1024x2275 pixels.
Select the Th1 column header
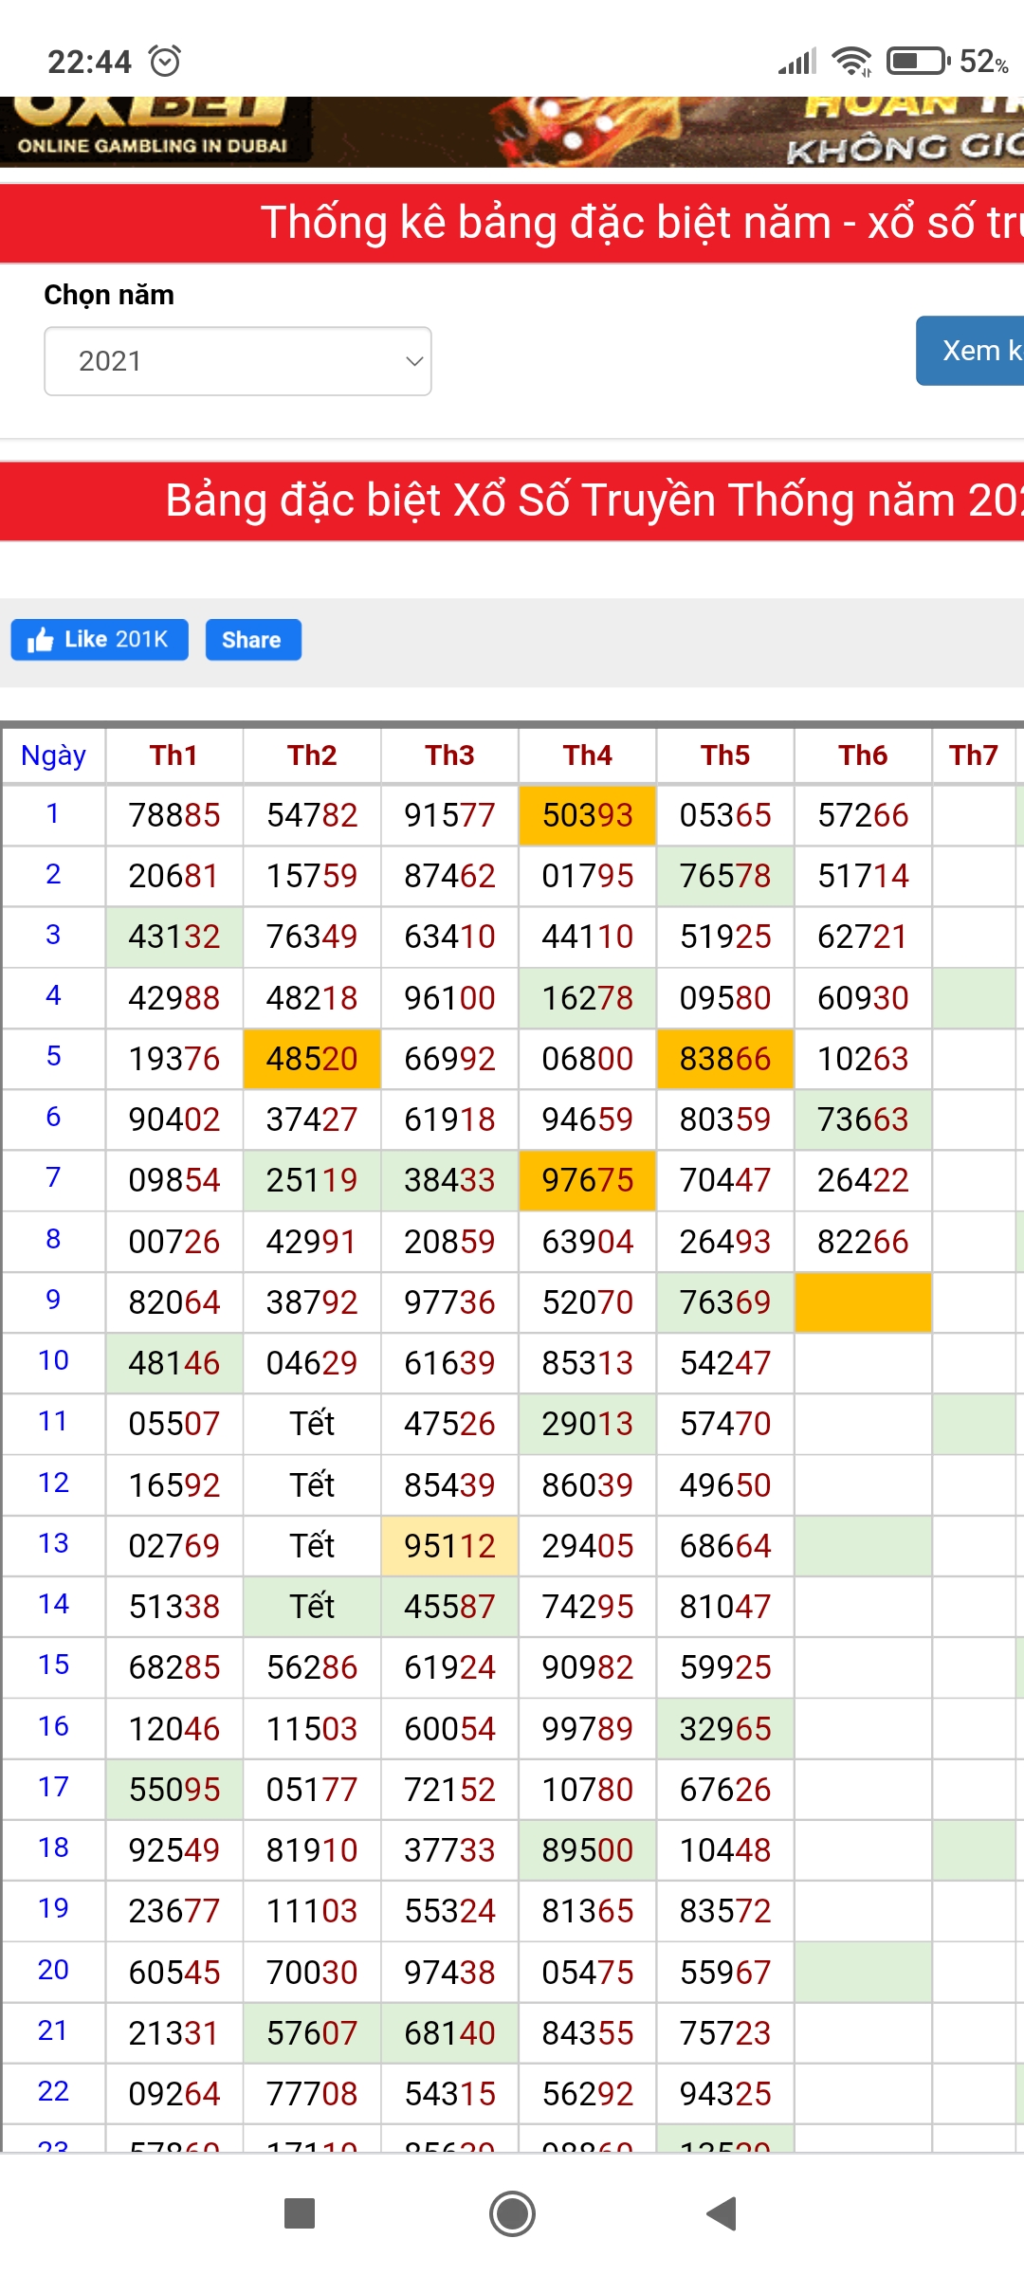(174, 755)
